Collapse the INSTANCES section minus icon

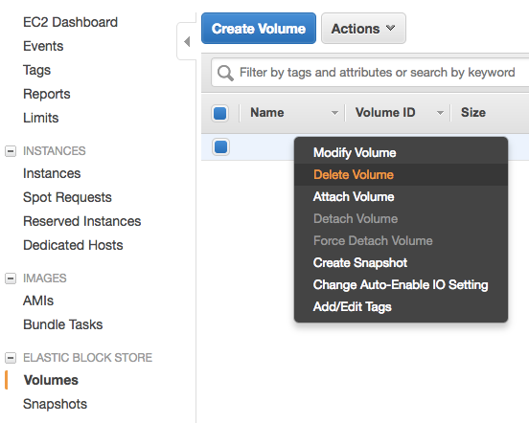tap(11, 151)
